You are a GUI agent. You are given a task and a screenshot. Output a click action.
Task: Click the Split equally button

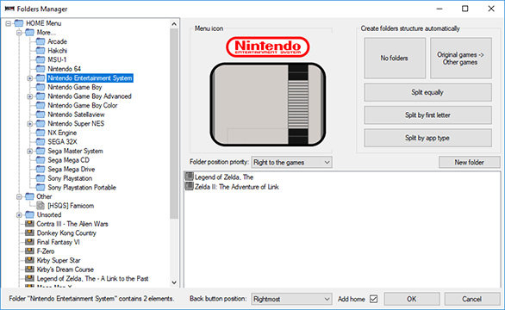[427, 92]
